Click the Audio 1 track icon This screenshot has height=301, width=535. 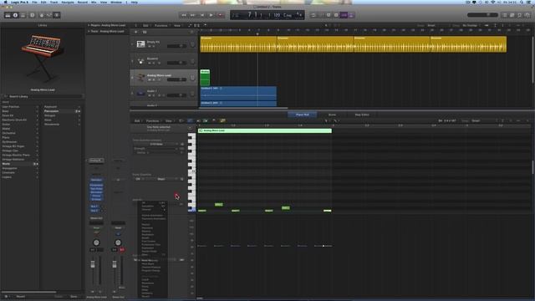tap(140, 93)
